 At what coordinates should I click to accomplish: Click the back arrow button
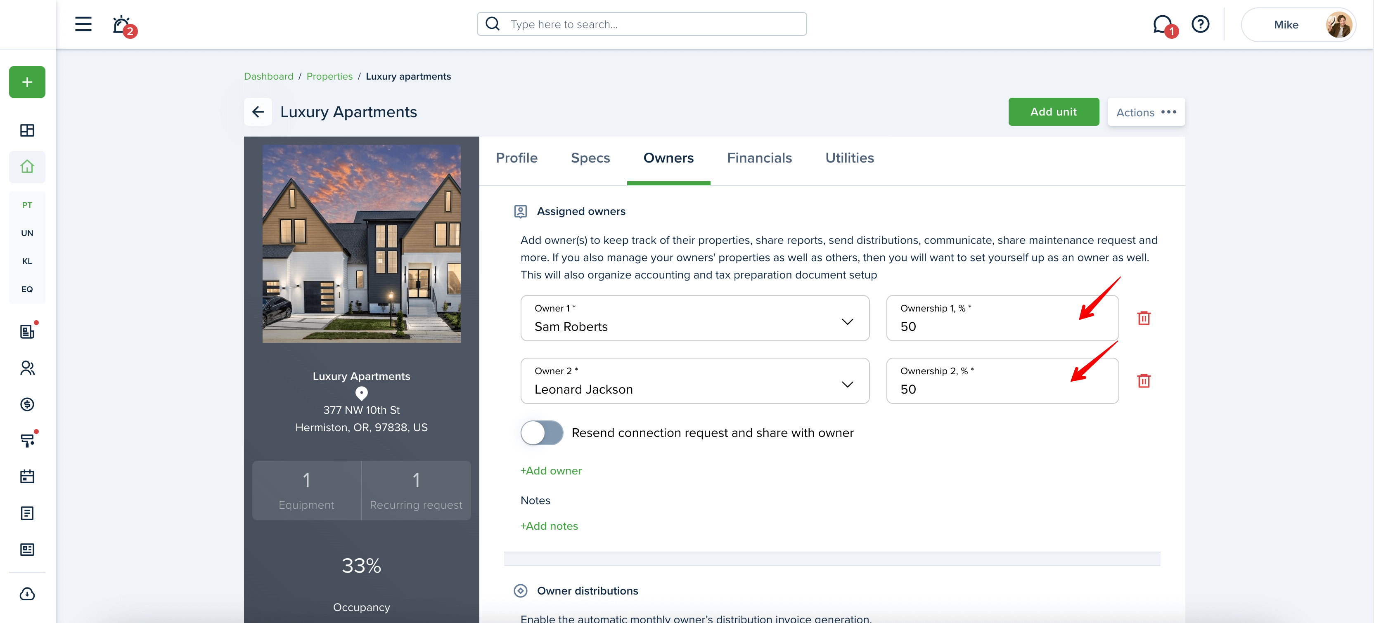point(258,112)
